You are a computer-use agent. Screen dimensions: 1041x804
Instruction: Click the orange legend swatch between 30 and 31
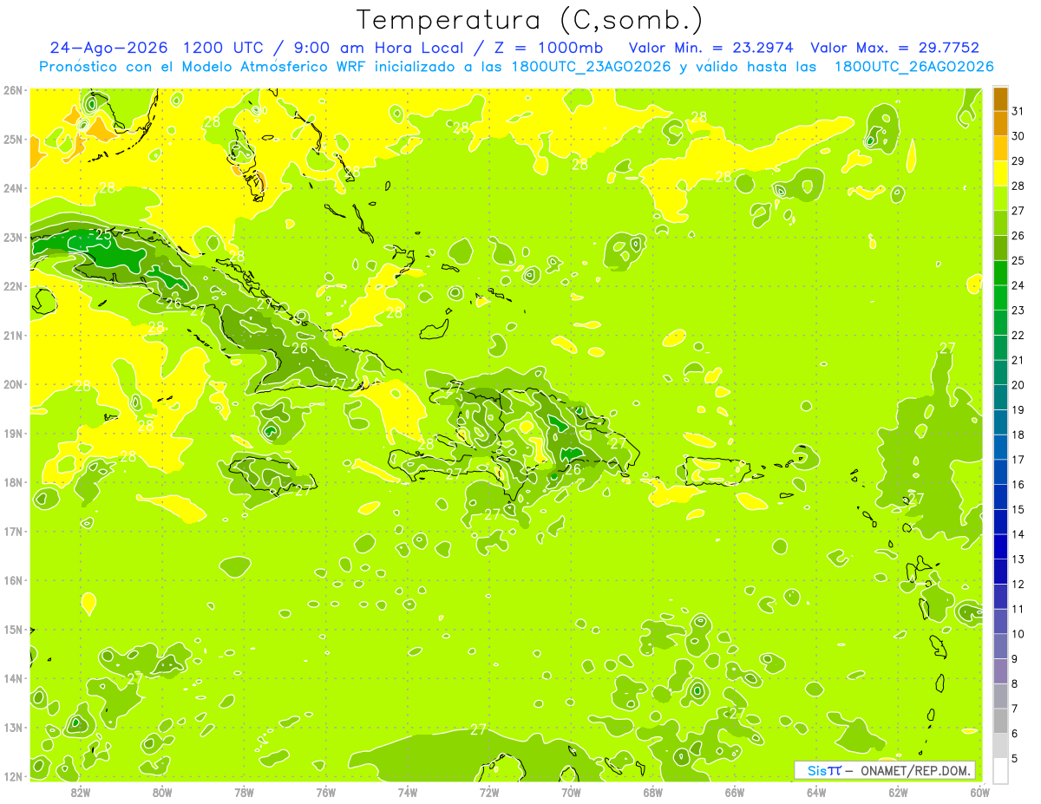tap(999, 123)
